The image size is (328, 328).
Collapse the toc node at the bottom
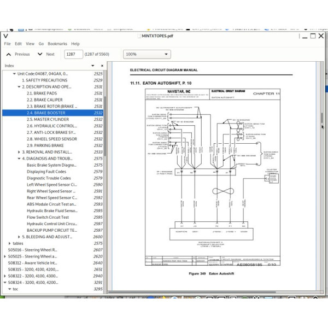(x=10, y=289)
